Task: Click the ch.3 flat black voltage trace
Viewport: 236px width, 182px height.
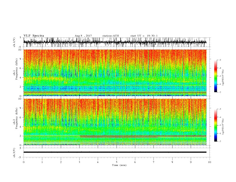Action: 115,152
